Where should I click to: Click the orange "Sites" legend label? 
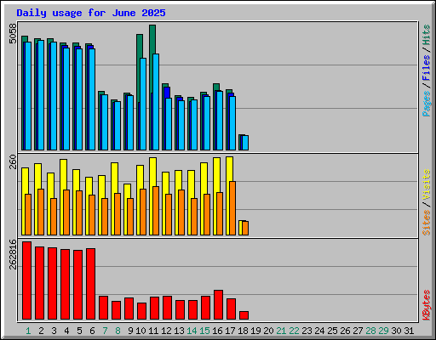(427, 223)
